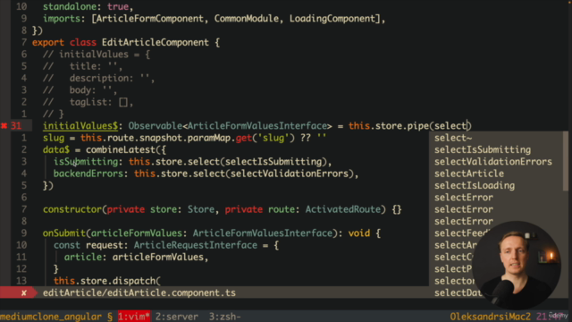Click the red error sign beside line 31

[x=4, y=126]
